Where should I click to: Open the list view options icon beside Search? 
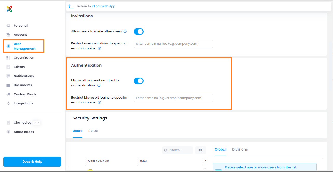pos(200,150)
